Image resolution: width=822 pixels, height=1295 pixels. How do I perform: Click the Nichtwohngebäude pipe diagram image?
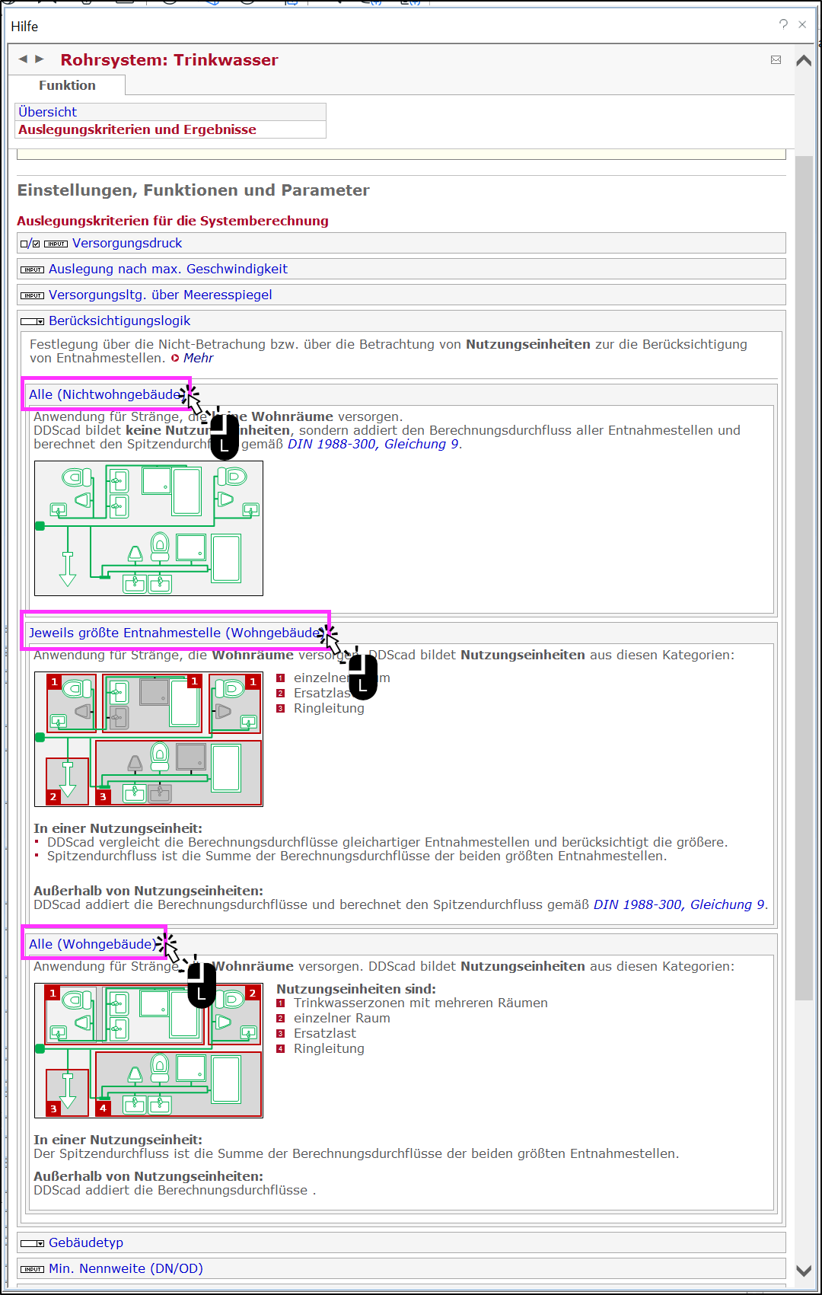point(148,528)
